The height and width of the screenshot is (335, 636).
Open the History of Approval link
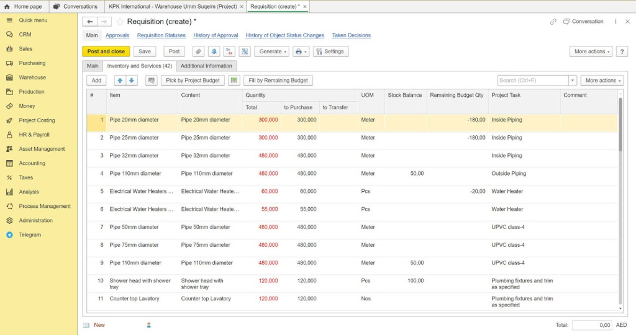(x=216, y=35)
